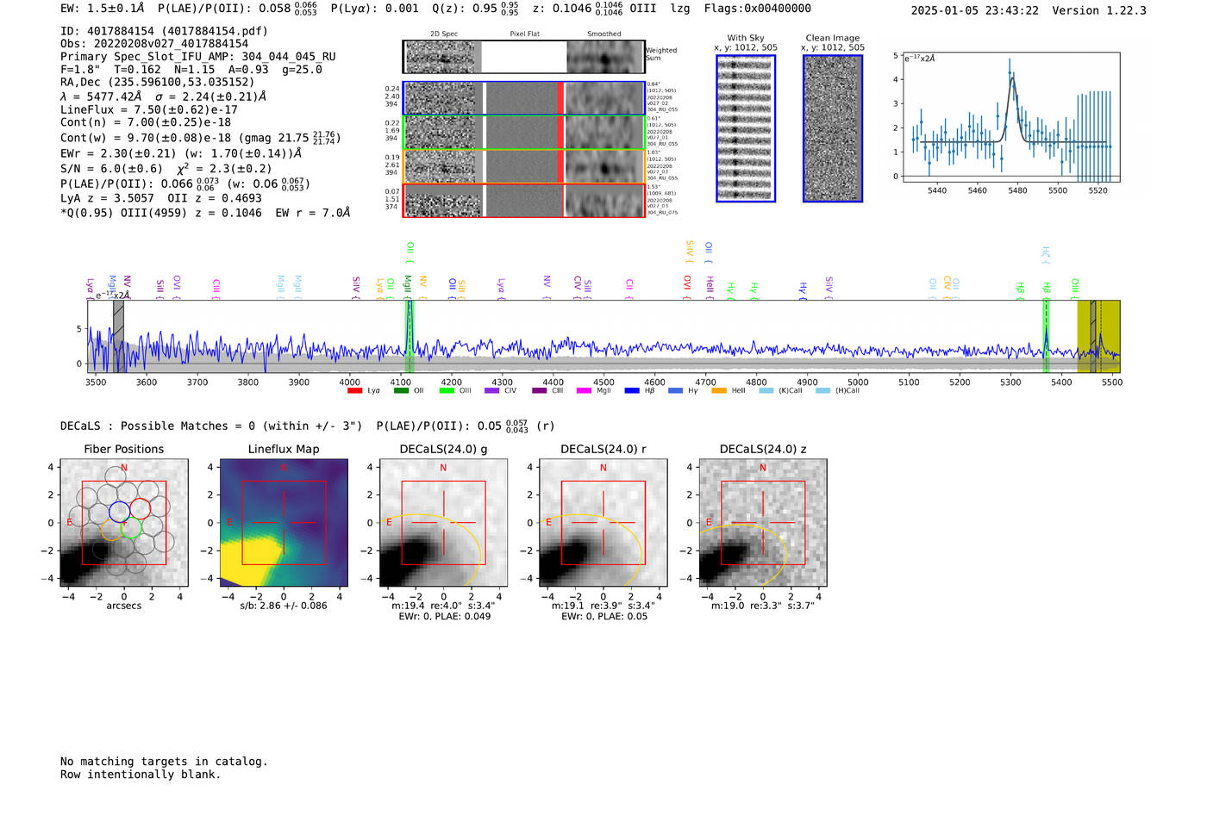The height and width of the screenshot is (821, 1207).
Task: Click the green highlighted line near 4100 Å
Action: coord(410,336)
